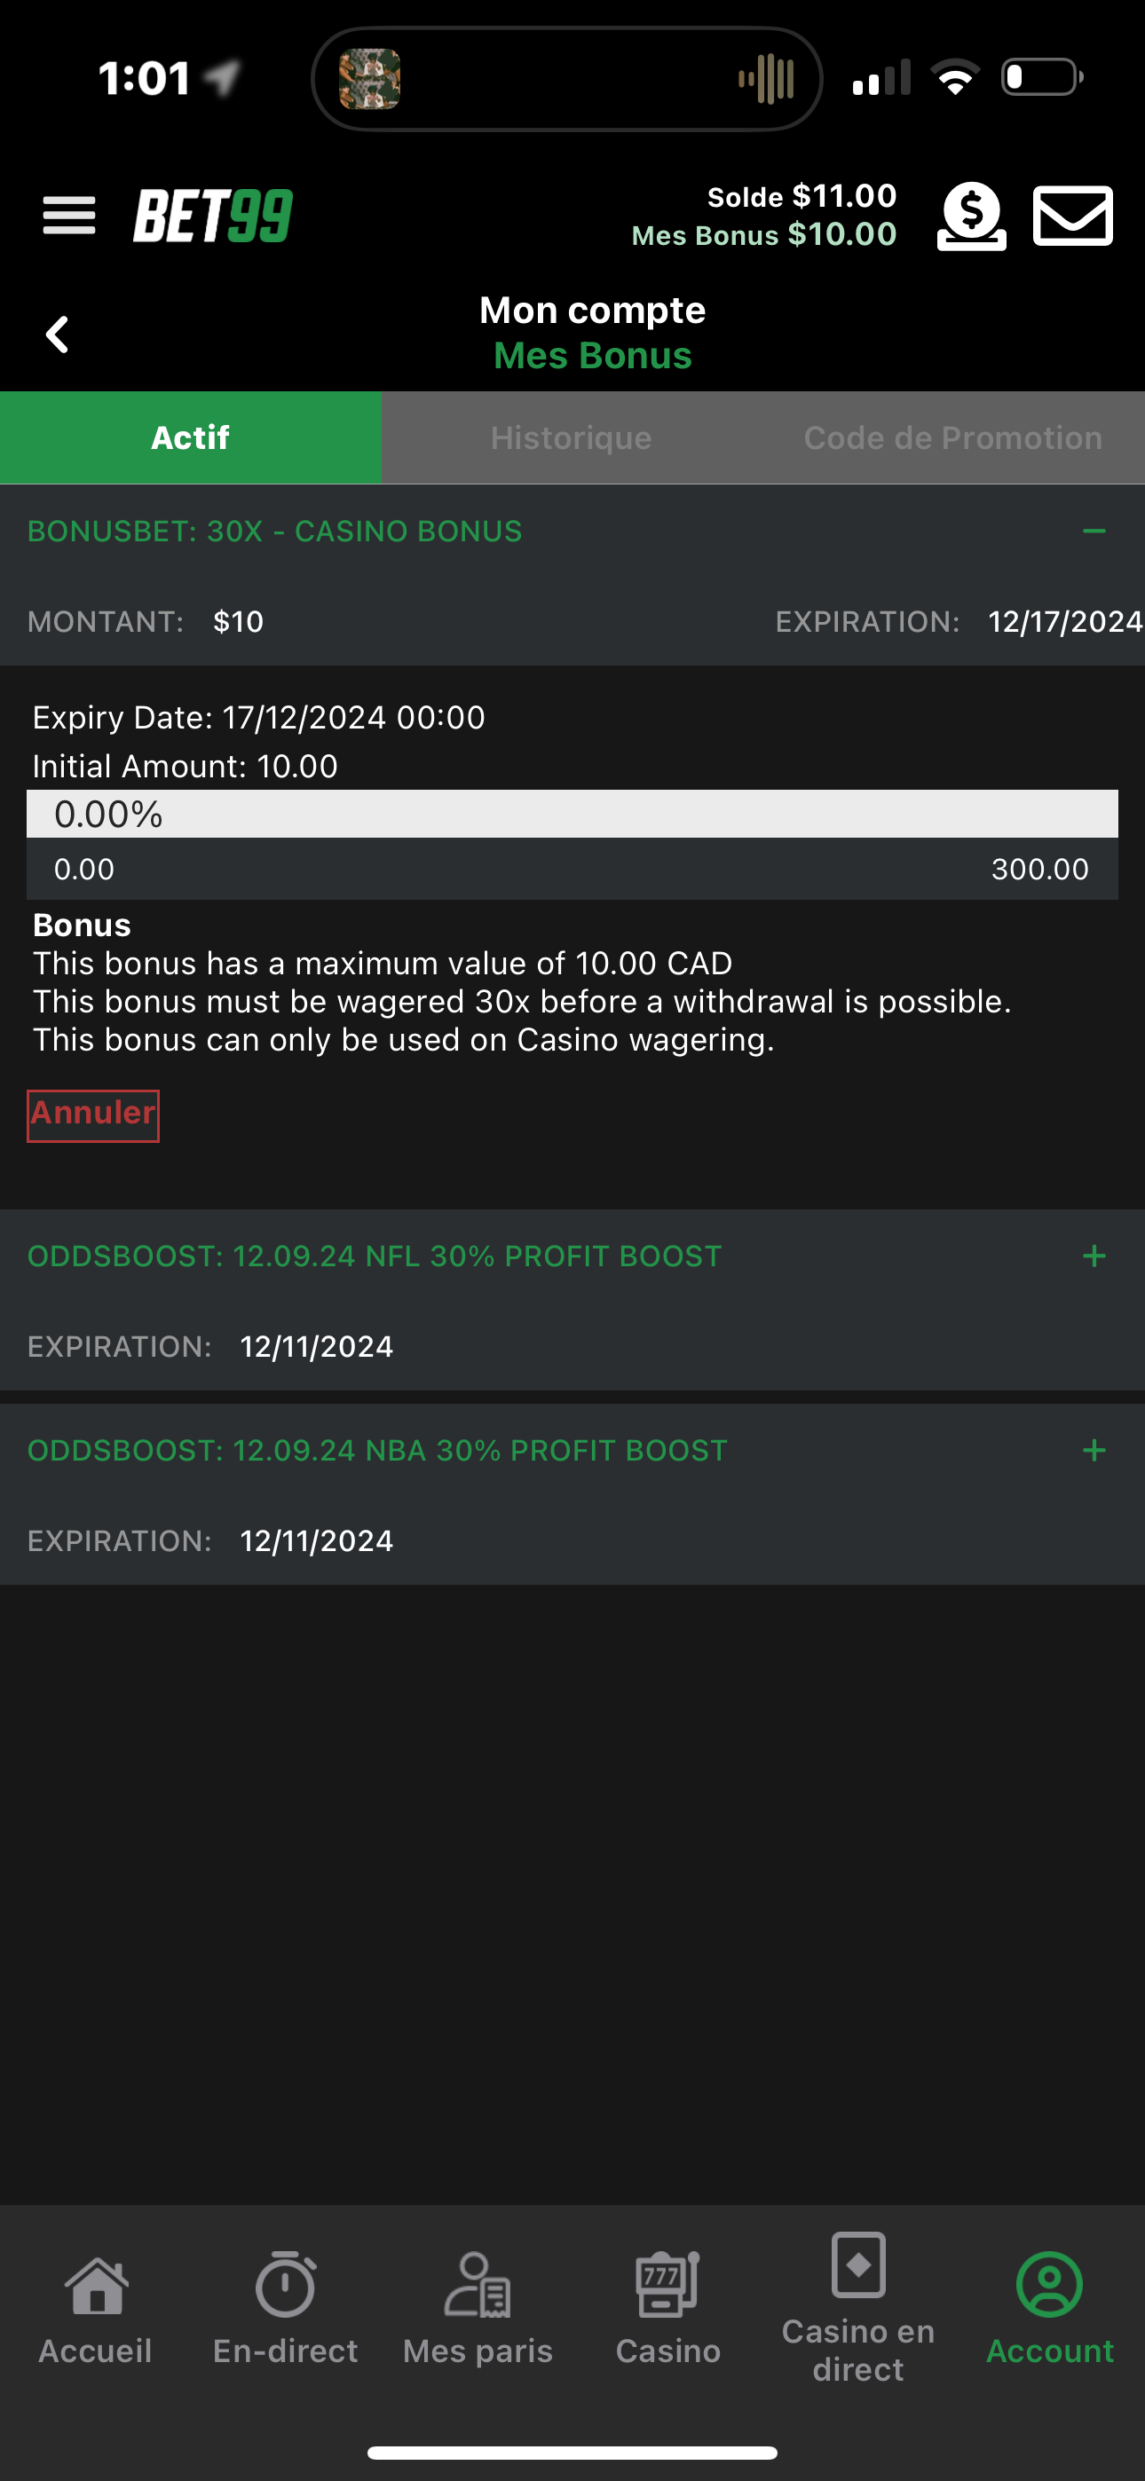Tap the BET99 logo

(x=213, y=216)
